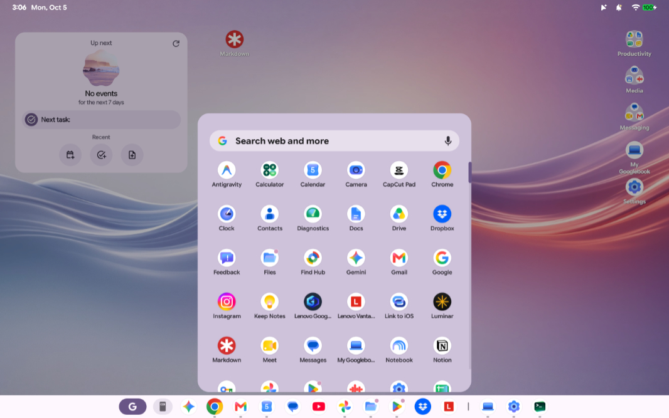Open Messages from the shelf
The image size is (669, 418).
pyautogui.click(x=292, y=407)
